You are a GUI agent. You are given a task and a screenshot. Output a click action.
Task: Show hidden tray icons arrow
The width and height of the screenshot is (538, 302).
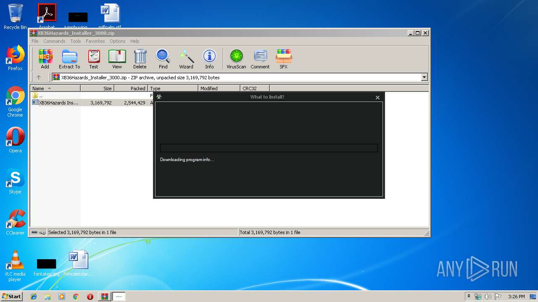point(469,296)
